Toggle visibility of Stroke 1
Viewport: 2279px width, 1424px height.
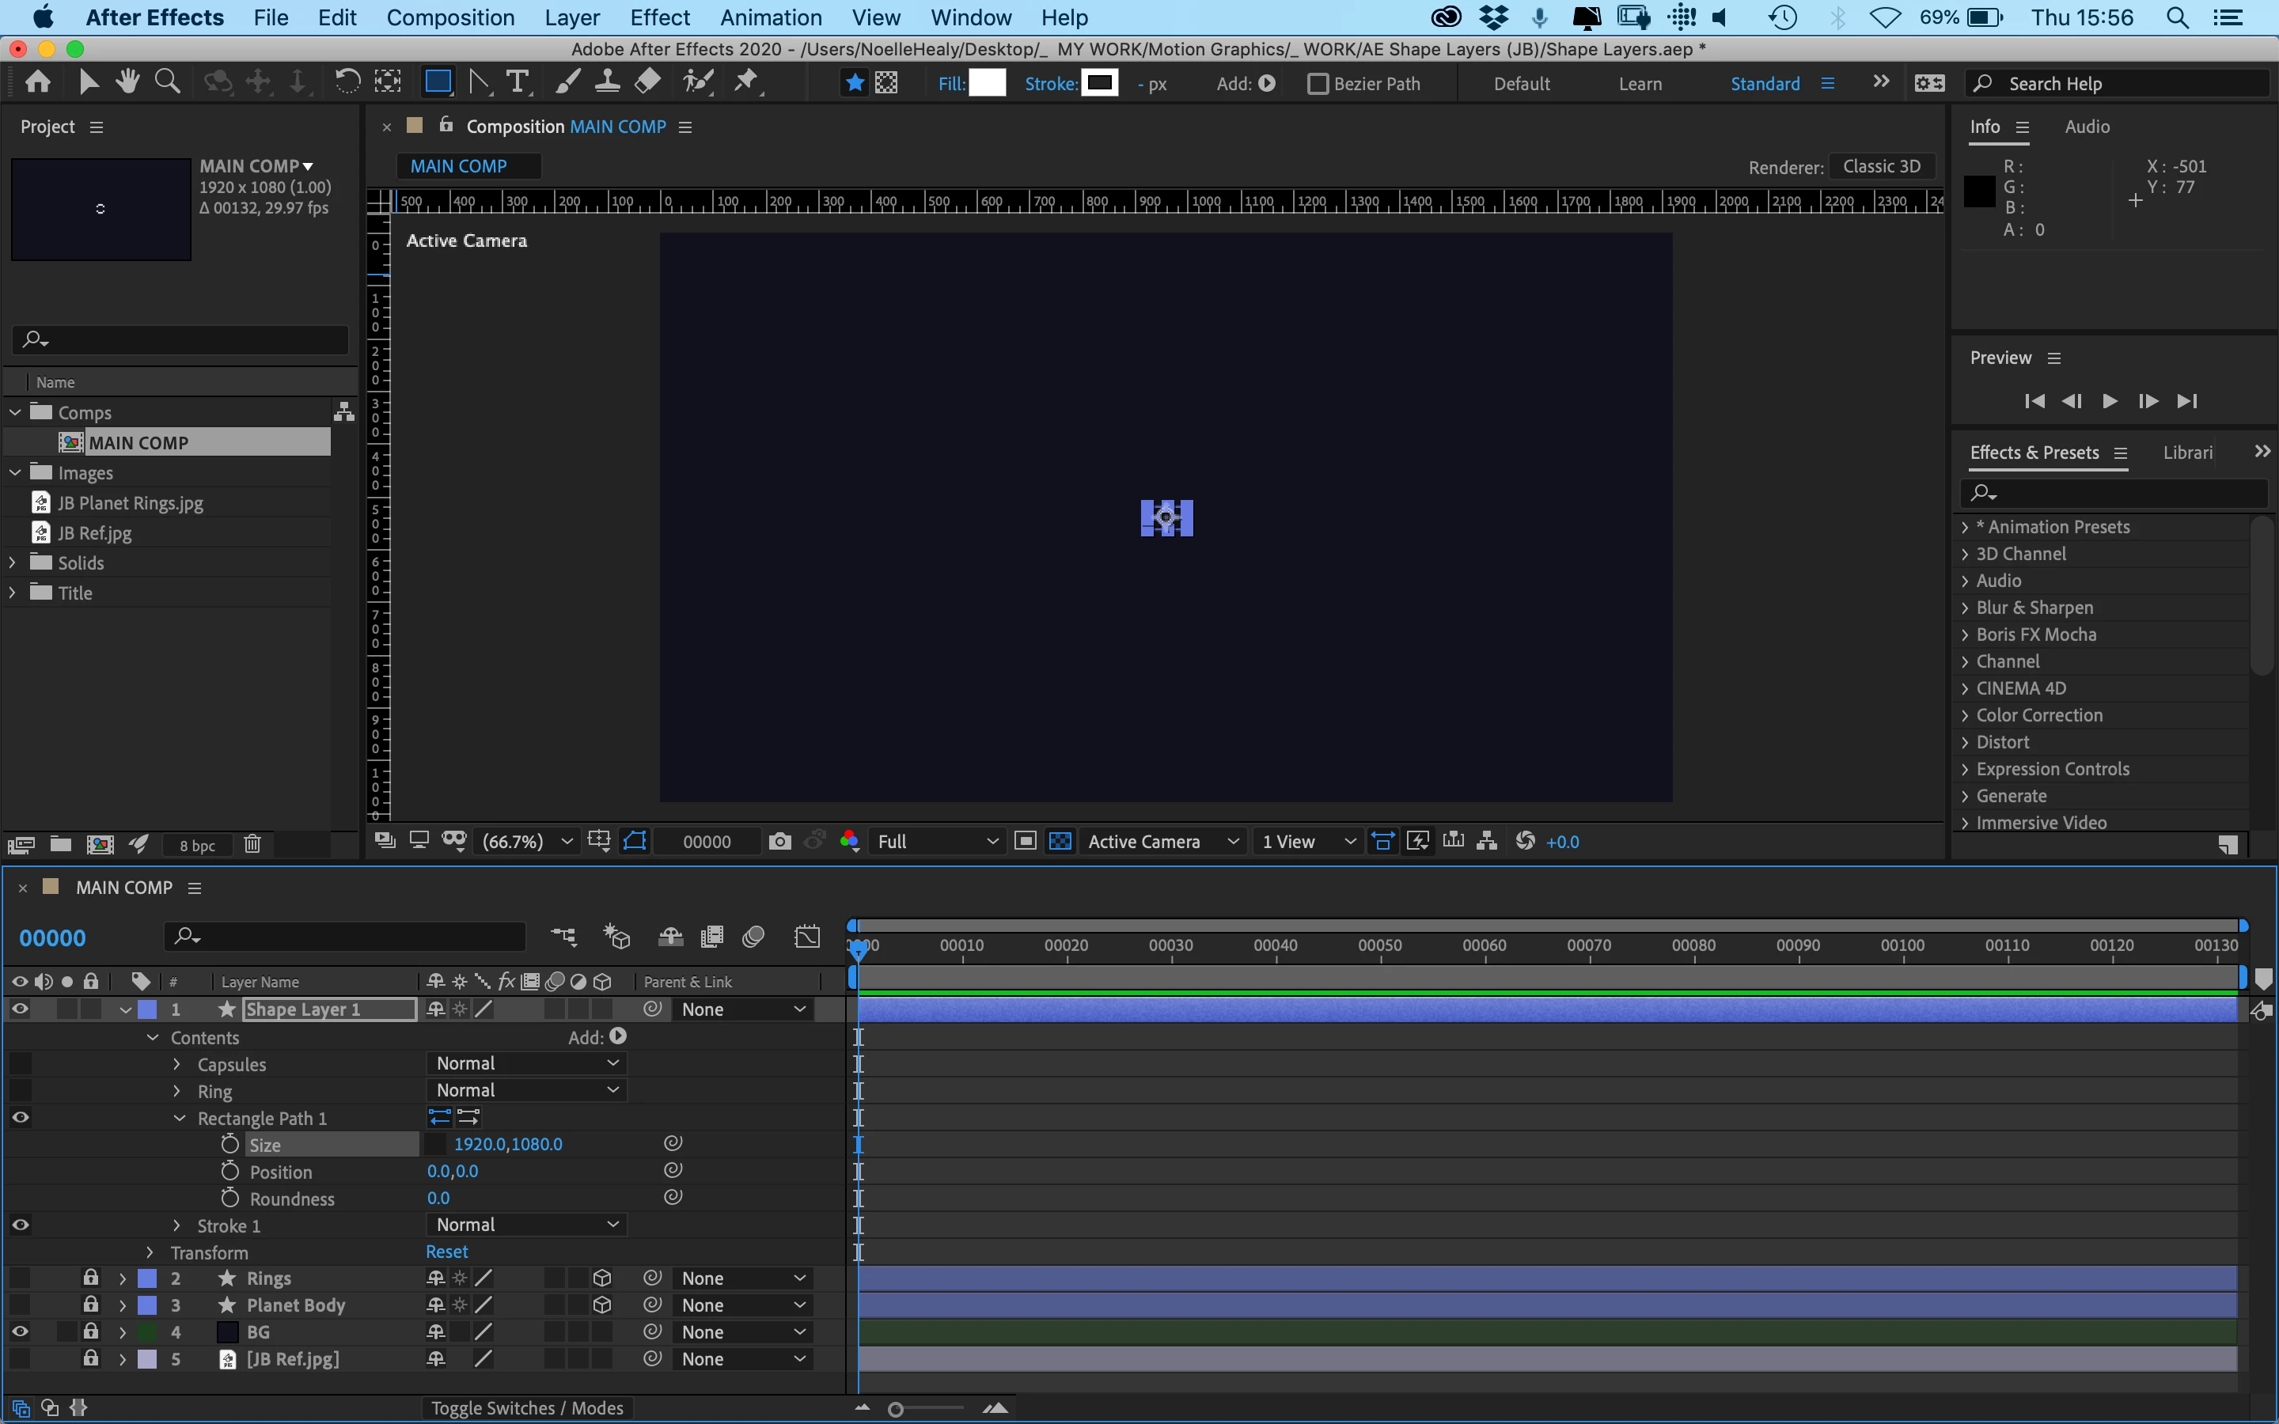pyautogui.click(x=20, y=1225)
